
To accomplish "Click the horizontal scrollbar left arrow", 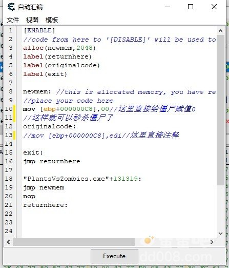I will point(8,242).
